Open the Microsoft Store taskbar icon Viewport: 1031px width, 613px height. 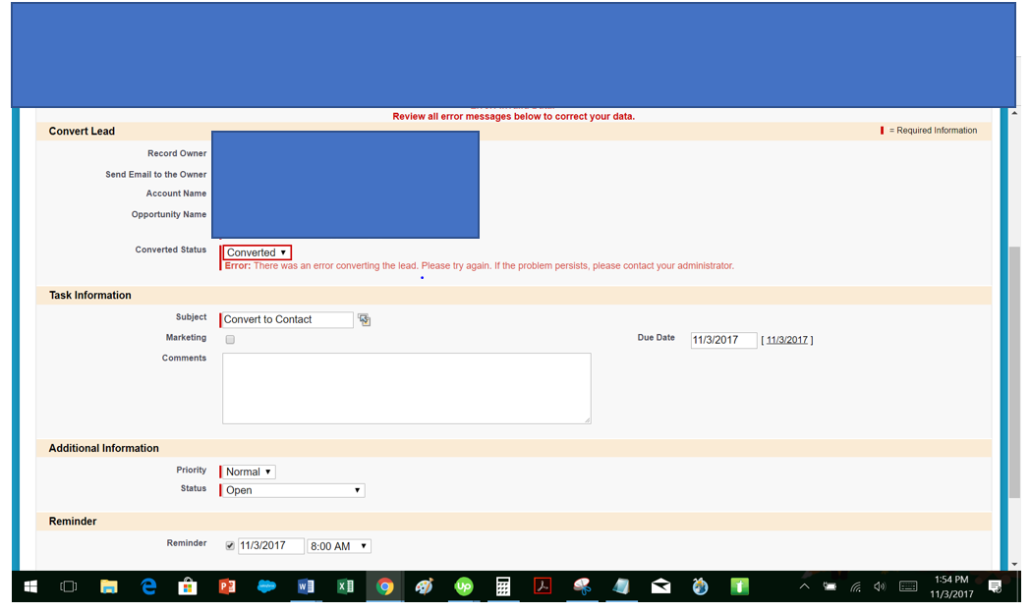point(188,586)
